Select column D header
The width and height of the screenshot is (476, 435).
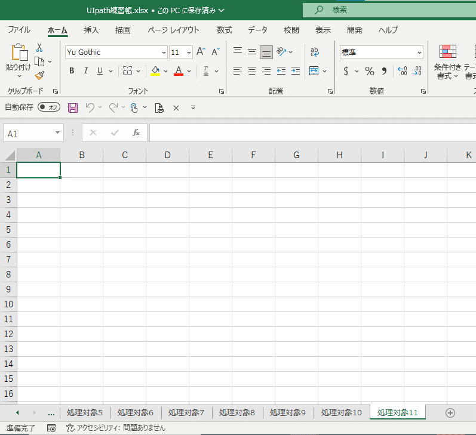(x=168, y=155)
